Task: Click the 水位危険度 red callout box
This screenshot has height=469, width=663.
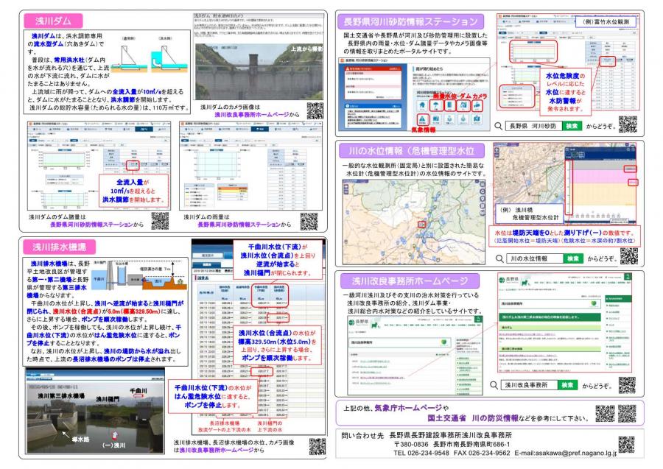Action: (565, 92)
